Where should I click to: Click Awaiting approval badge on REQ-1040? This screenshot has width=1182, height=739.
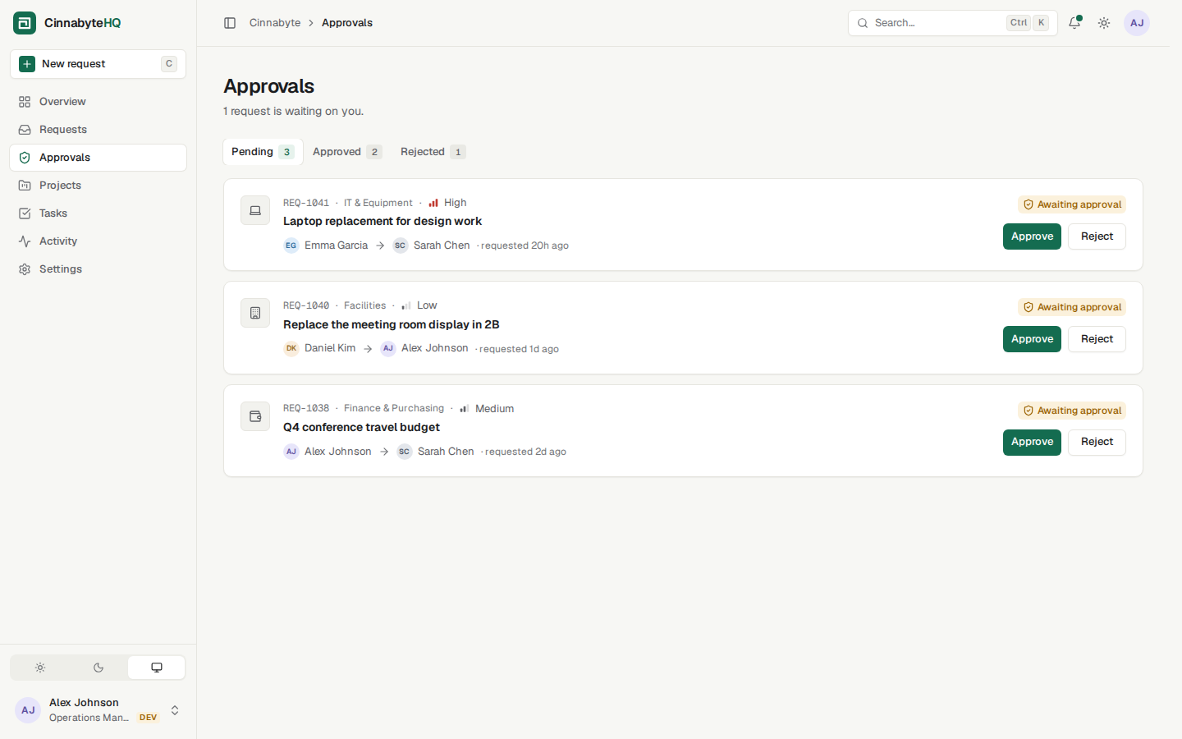tap(1072, 307)
